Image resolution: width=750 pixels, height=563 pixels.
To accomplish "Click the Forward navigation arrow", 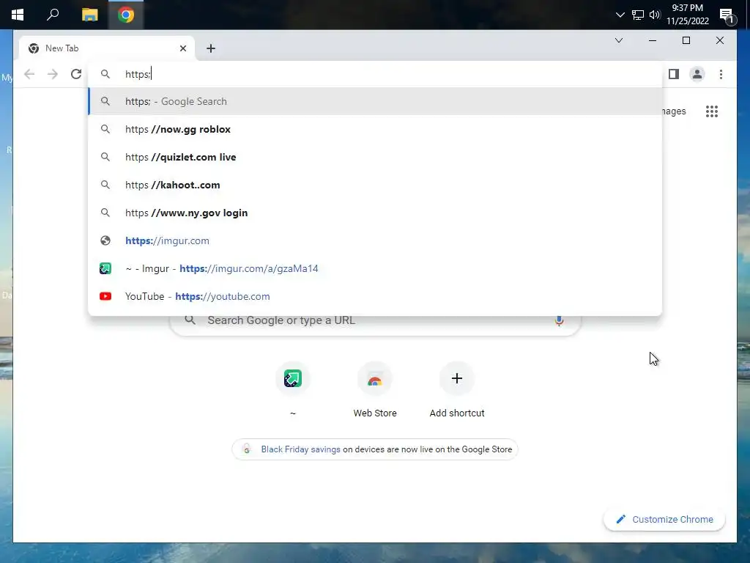I will coord(53,74).
